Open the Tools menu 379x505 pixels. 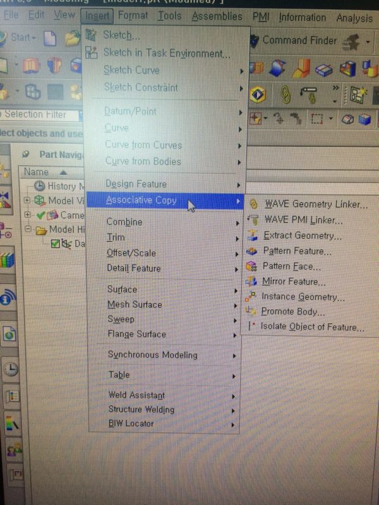169,16
